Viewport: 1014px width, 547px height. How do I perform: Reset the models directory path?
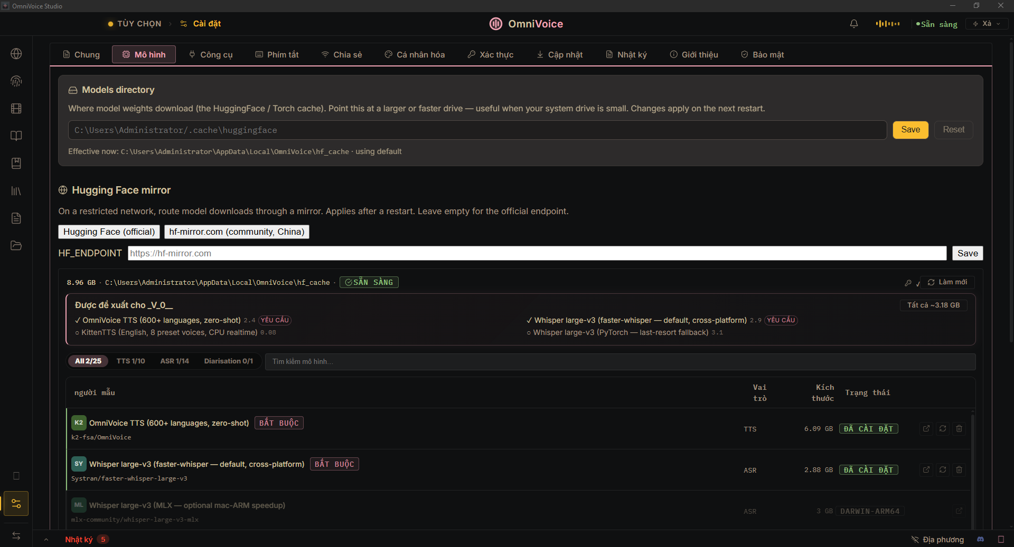tap(954, 130)
